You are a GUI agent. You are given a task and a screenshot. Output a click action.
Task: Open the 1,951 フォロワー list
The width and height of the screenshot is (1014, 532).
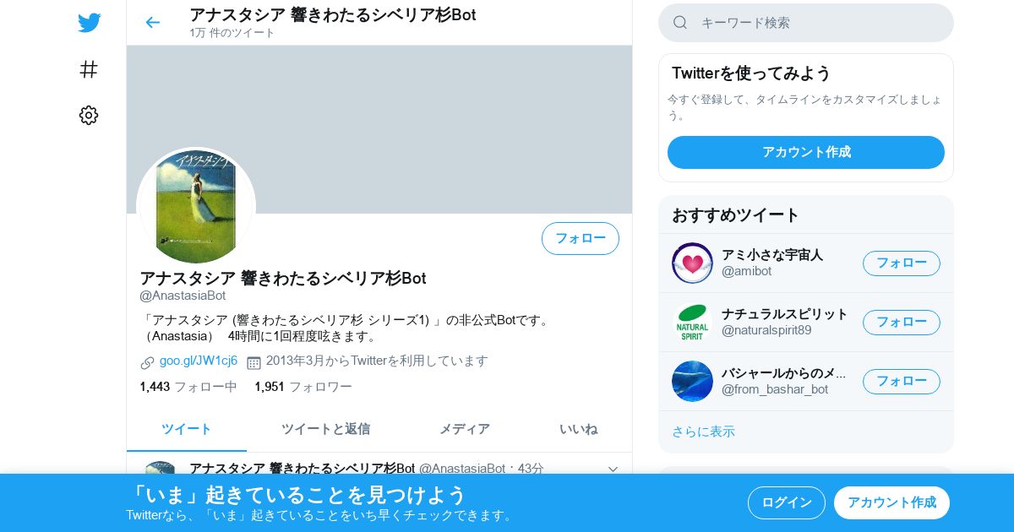pyautogui.click(x=303, y=387)
